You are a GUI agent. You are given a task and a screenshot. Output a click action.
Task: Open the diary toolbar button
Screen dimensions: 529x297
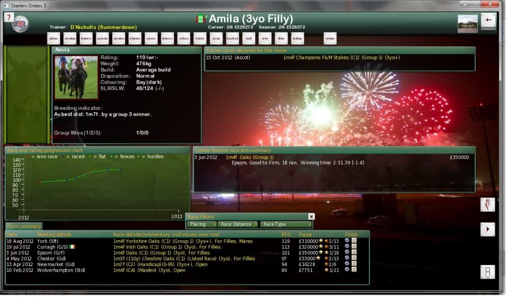click(x=281, y=38)
